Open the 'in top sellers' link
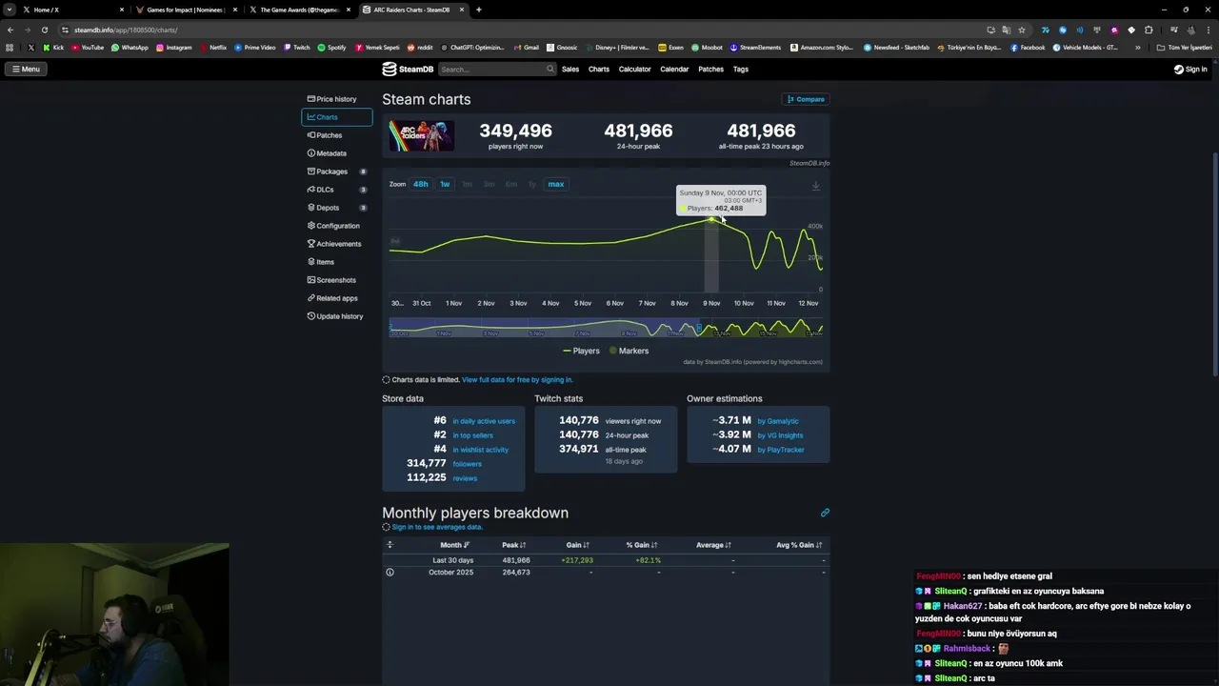The image size is (1219, 686). [472, 435]
